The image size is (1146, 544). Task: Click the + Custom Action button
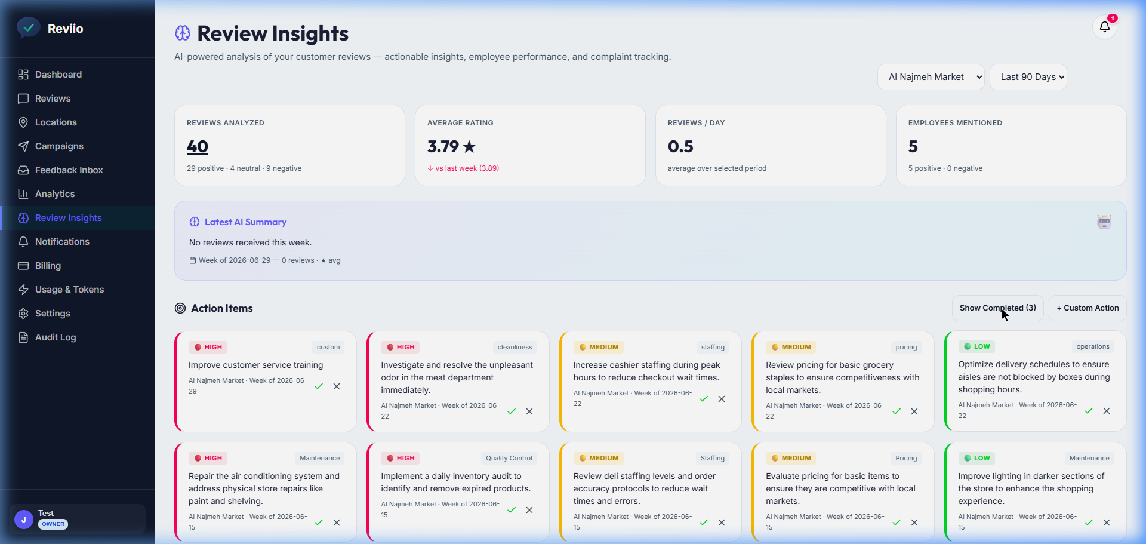pyautogui.click(x=1088, y=308)
